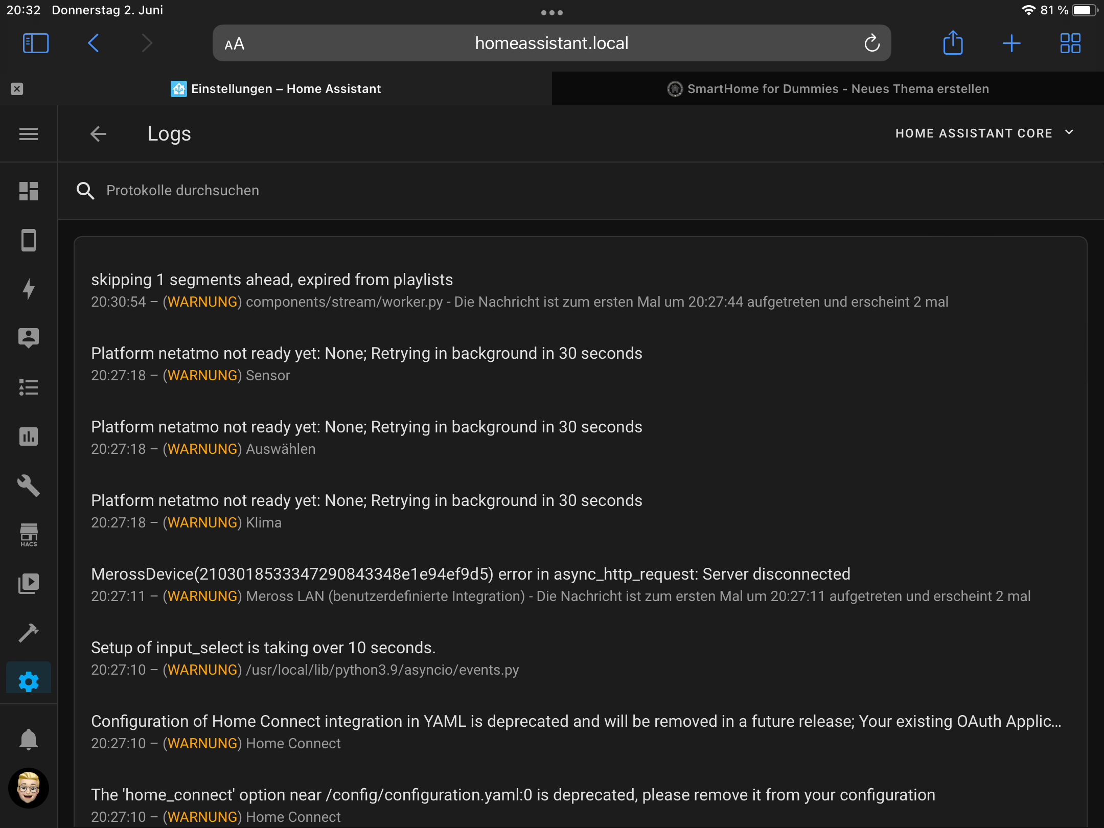Open Safari AA reader options menu
This screenshot has width=1104, height=828.
(x=235, y=44)
